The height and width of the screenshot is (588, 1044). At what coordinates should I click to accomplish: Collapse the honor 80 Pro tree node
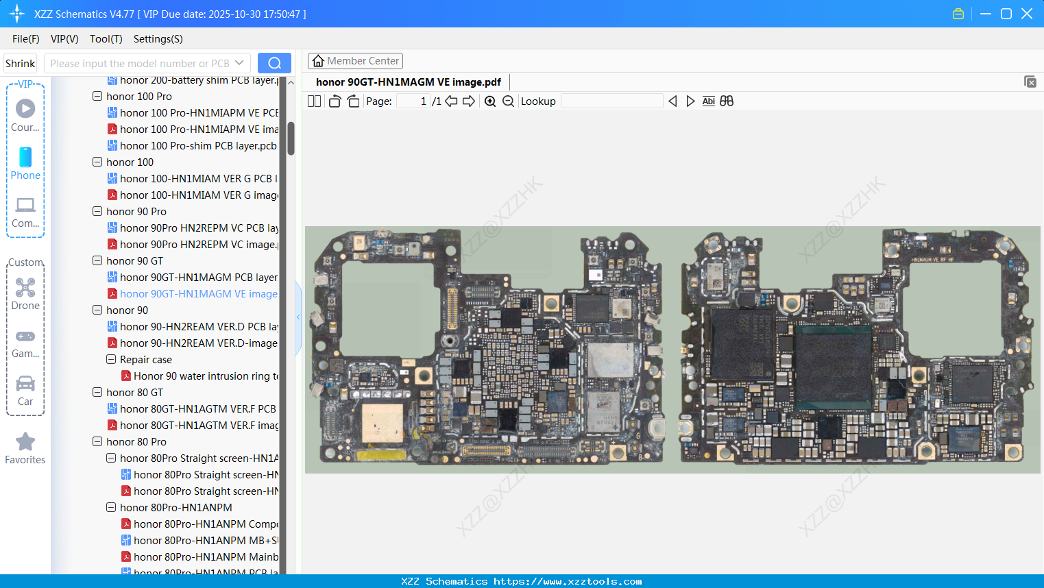click(x=97, y=442)
